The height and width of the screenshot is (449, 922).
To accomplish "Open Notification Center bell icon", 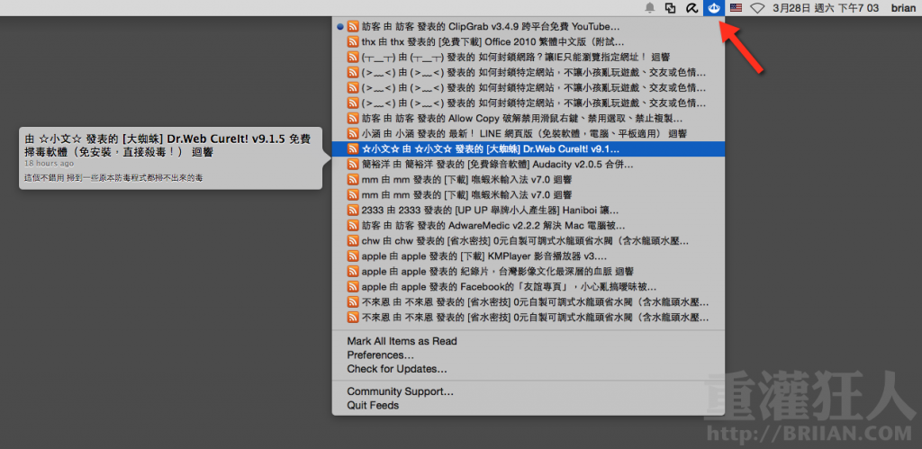I will tap(650, 7).
